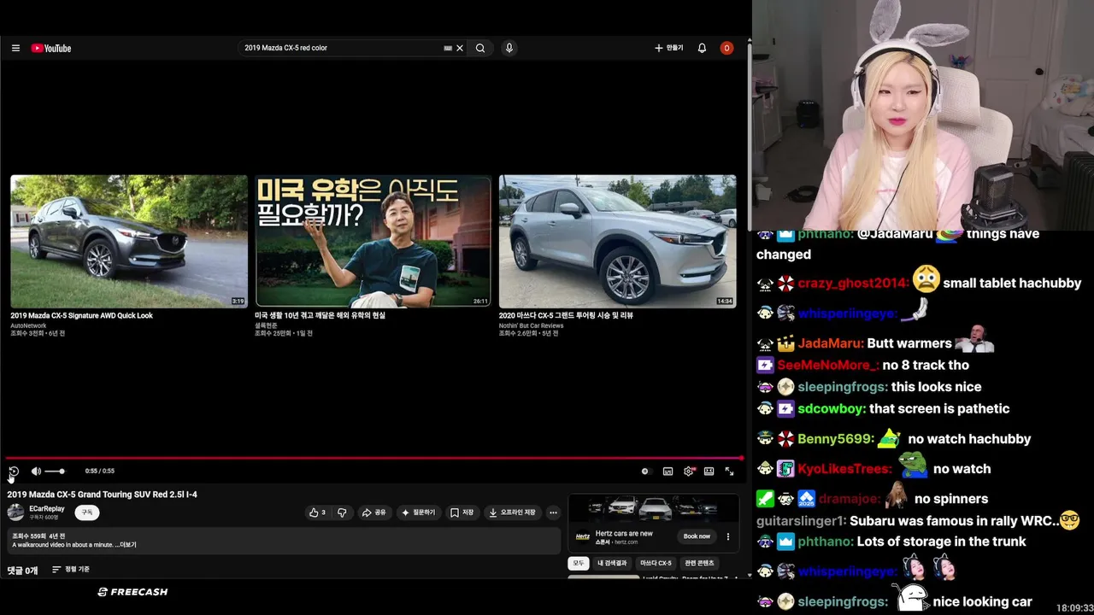The width and height of the screenshot is (1094, 615).
Task: Open player settings gear
Action: [x=689, y=471]
